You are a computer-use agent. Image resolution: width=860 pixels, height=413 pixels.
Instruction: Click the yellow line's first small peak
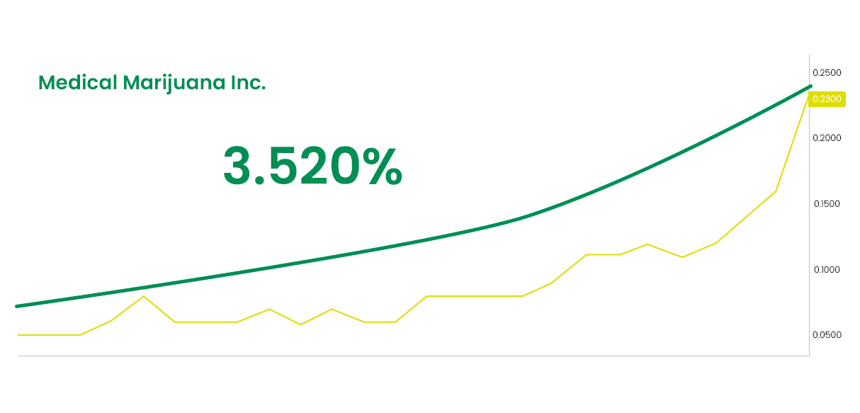click(144, 296)
